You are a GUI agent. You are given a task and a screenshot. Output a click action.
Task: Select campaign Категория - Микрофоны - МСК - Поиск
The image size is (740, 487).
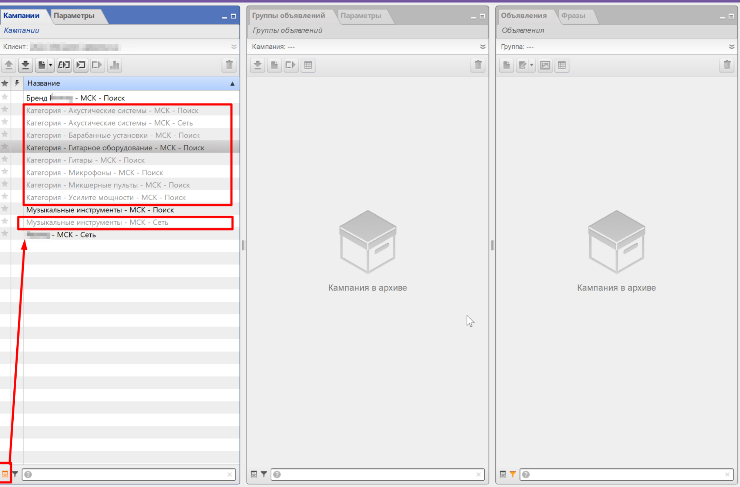[94, 173]
